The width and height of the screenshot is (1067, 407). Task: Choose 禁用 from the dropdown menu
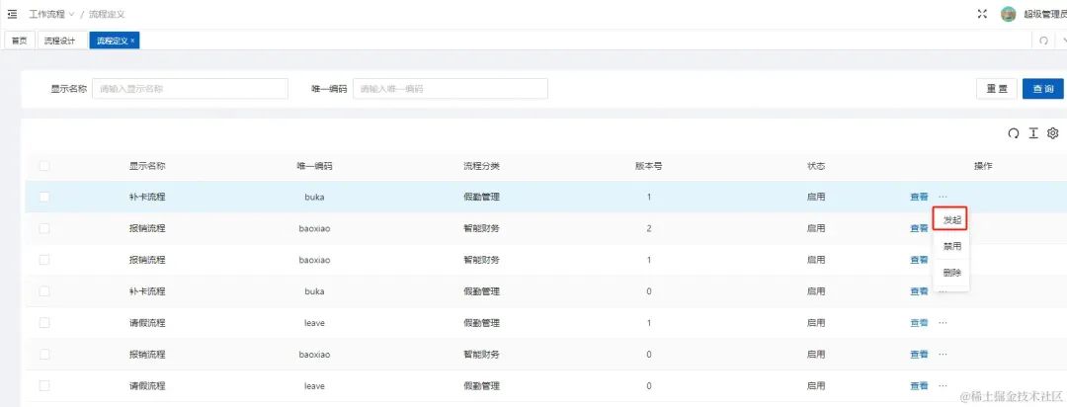[x=951, y=246]
